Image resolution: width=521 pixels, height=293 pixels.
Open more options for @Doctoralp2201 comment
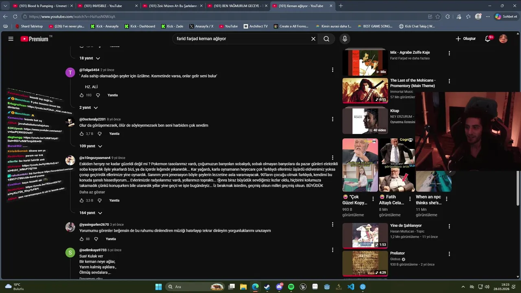pyautogui.click(x=333, y=119)
